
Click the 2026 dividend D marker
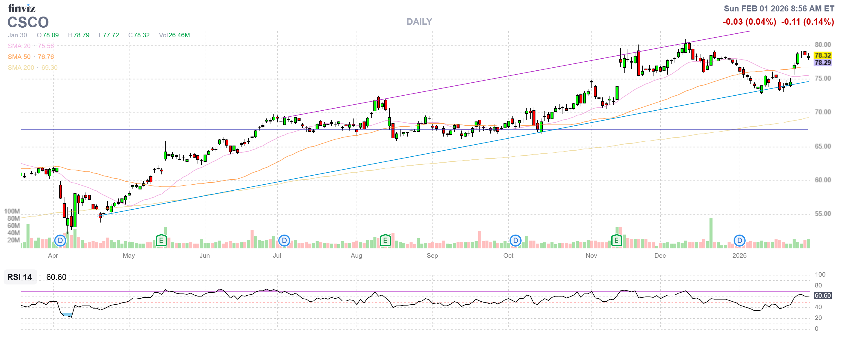(x=739, y=241)
